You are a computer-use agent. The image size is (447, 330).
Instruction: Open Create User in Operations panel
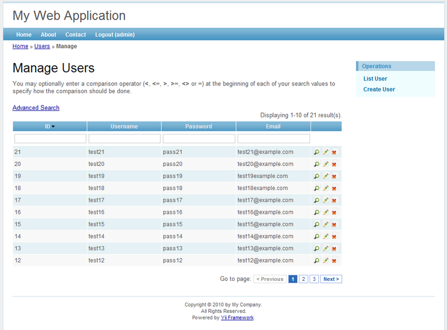379,89
